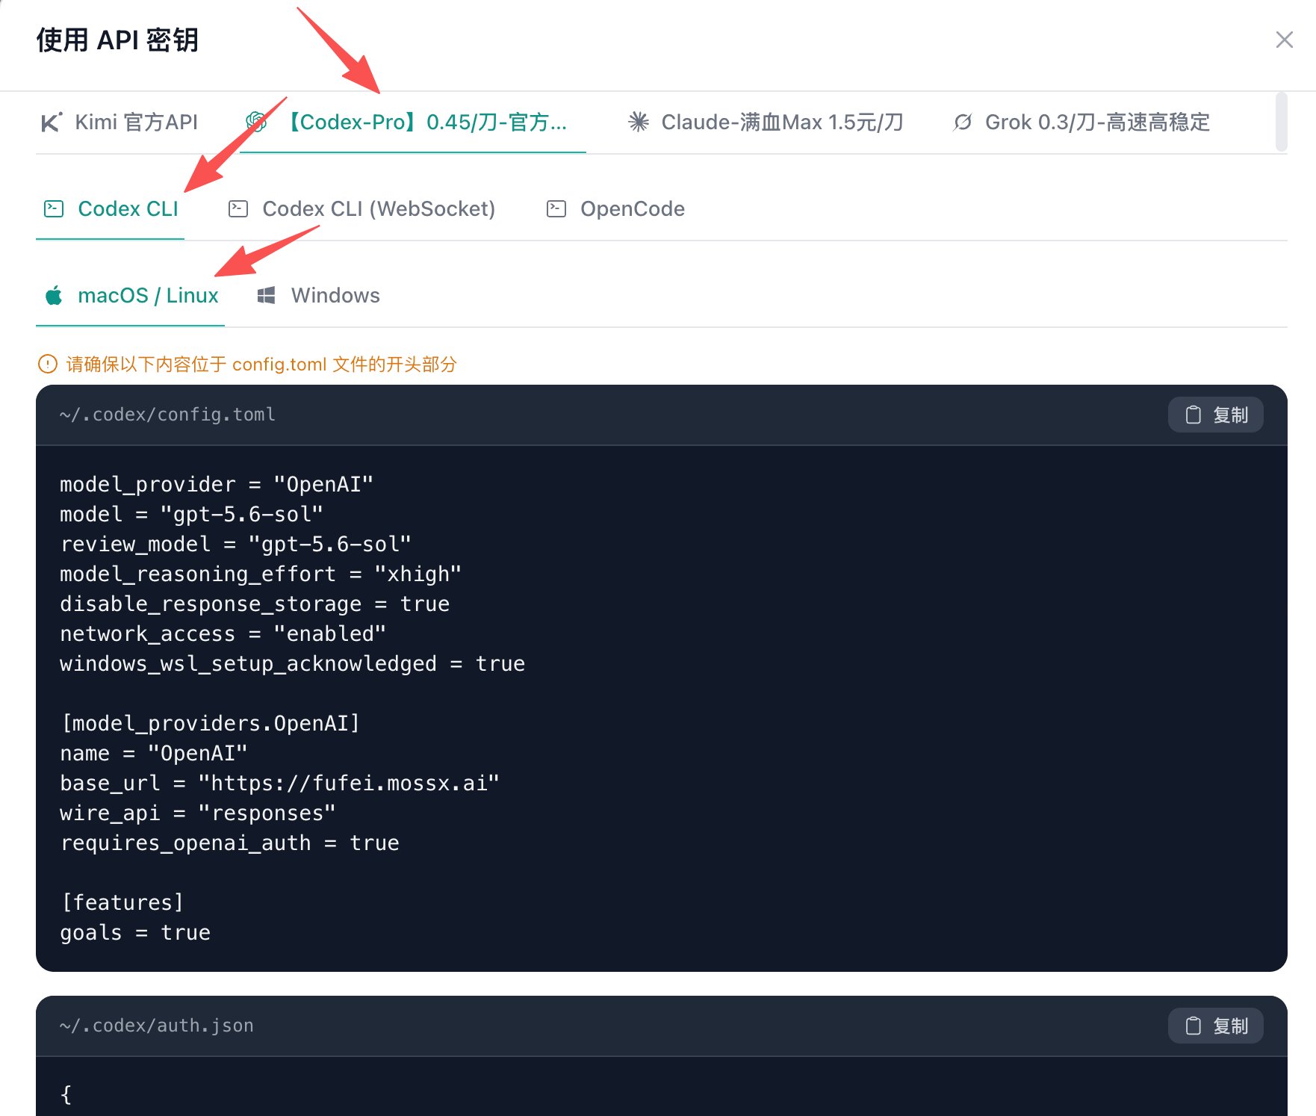The width and height of the screenshot is (1316, 1116).
Task: Switch to the Grok 0.3/刀 tab
Action: pos(1081,122)
